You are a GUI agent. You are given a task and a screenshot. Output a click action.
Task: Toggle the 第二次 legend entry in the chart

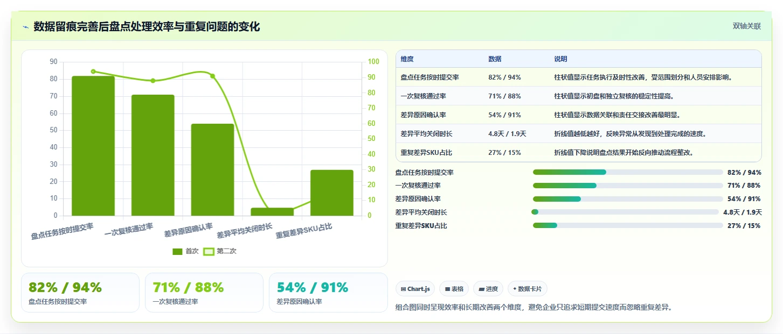[220, 251]
